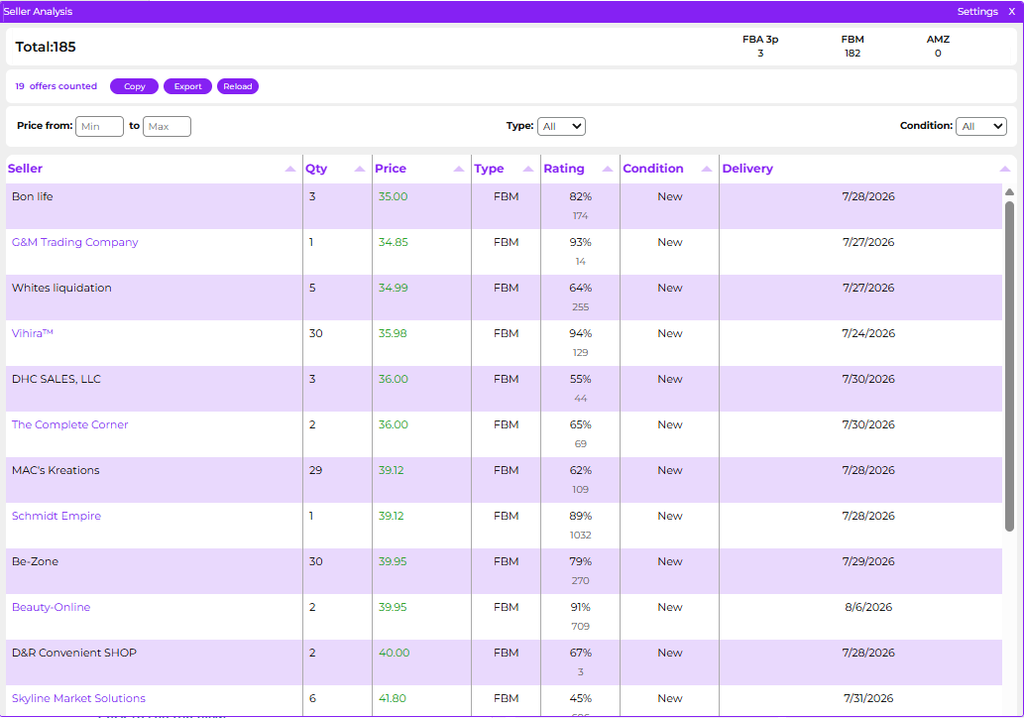
Task: Open Schmidt Empire seller link
Action: click(57, 516)
